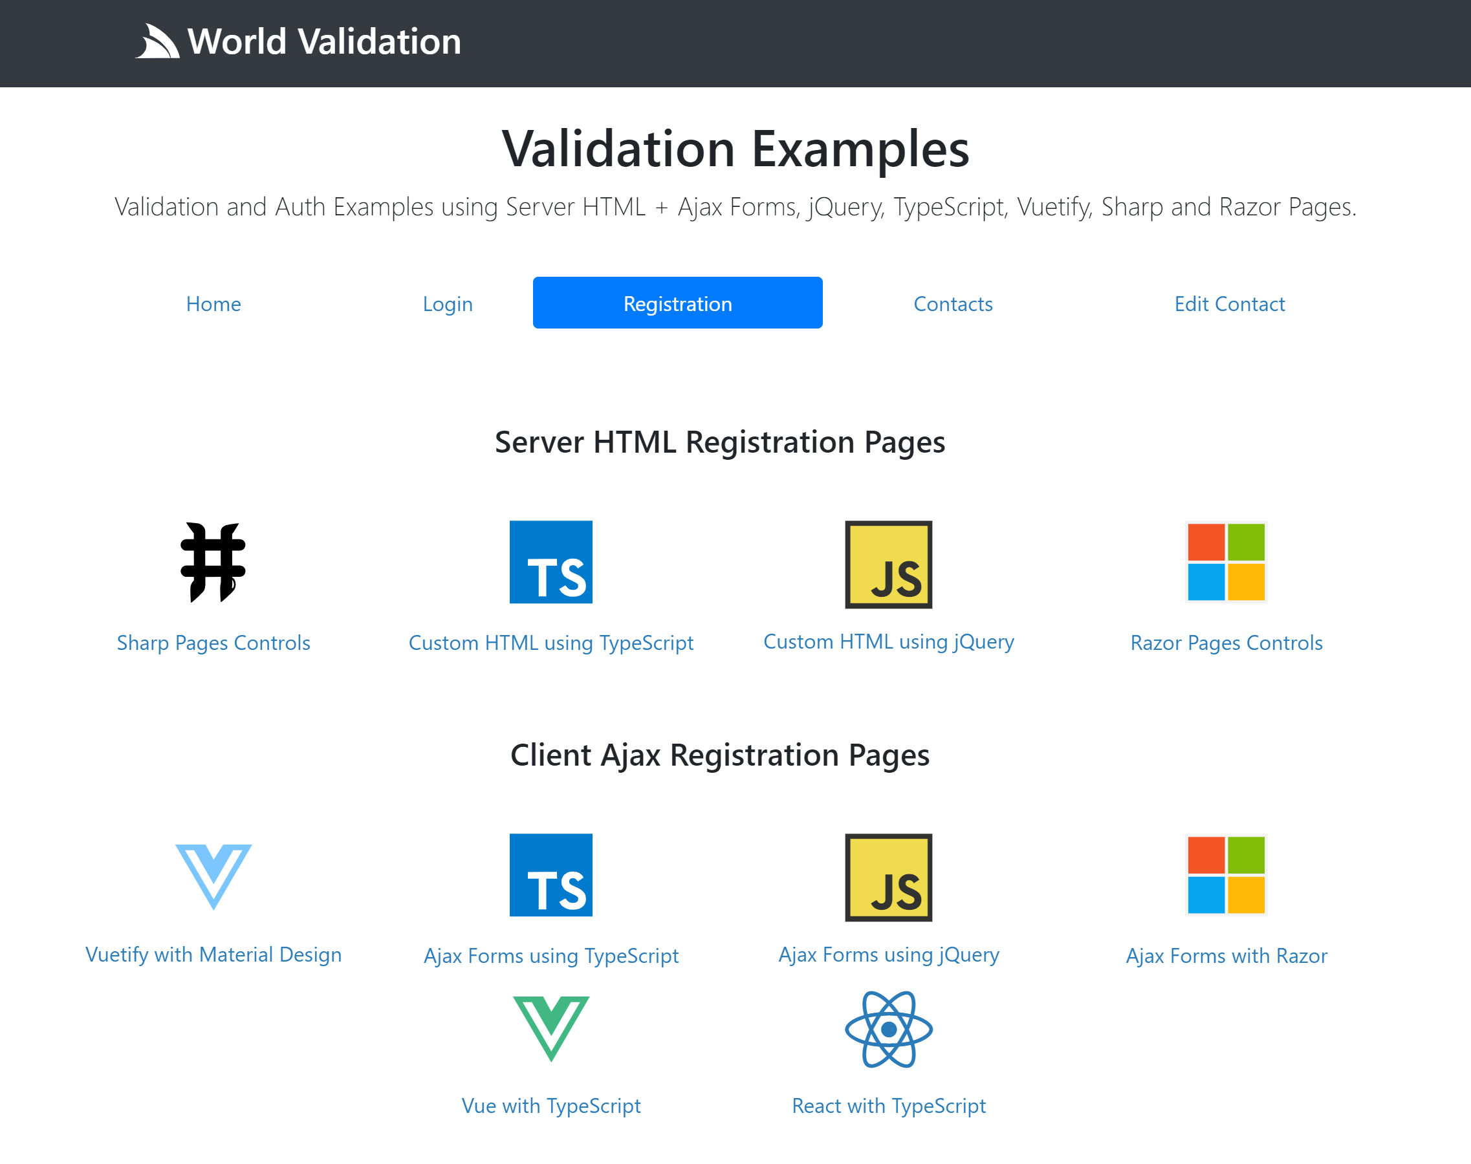
Task: Click the JS icon for Custom HTML jQuery
Action: click(x=888, y=564)
